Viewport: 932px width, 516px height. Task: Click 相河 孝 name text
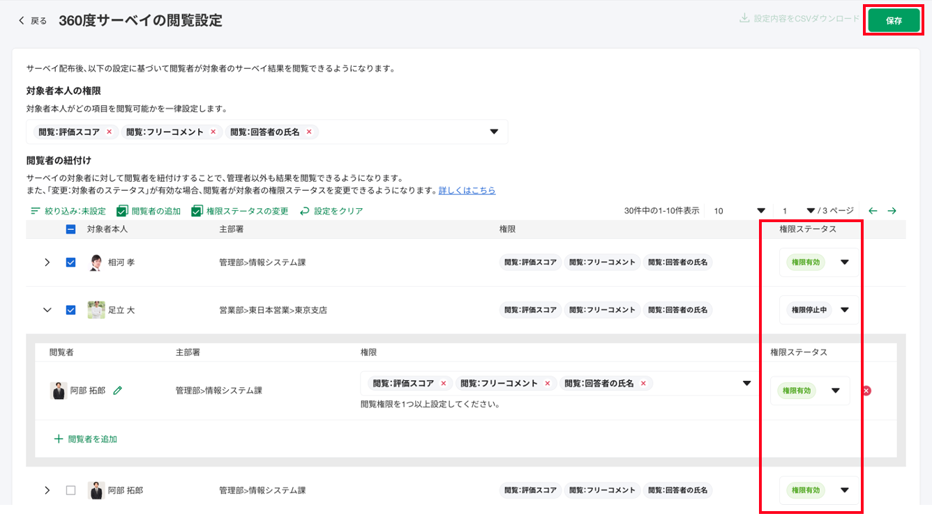[121, 263]
